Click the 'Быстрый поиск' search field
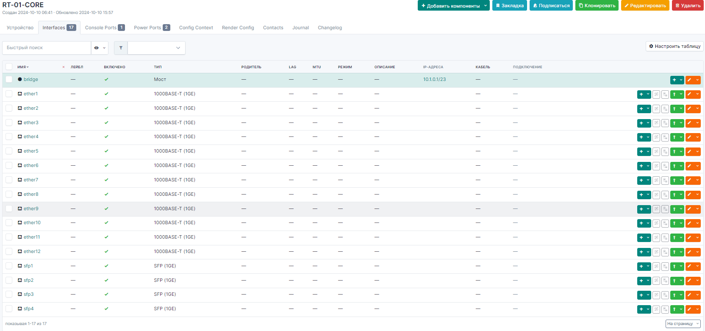 coord(47,48)
